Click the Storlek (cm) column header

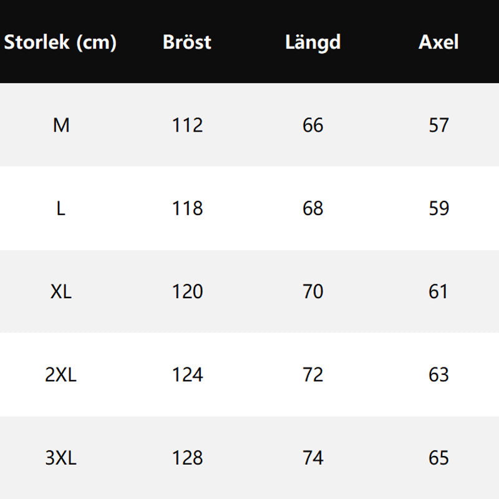(61, 42)
